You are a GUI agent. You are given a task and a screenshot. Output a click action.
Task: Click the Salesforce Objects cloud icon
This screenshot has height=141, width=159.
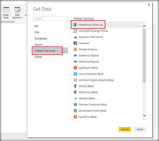pyautogui.click(x=75, y=55)
